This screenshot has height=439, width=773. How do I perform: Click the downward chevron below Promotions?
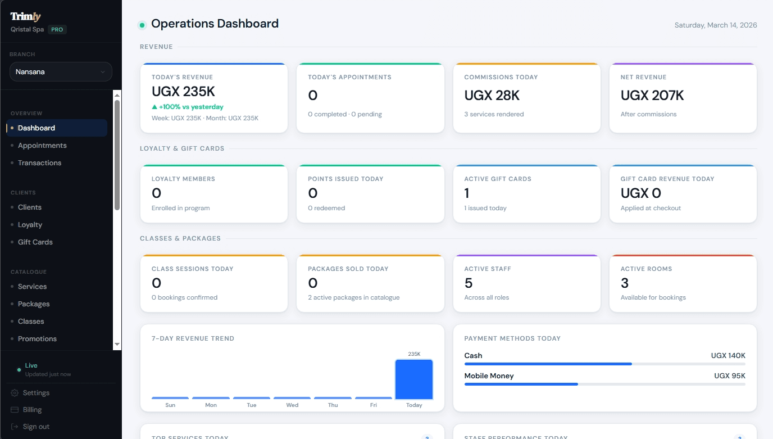pyautogui.click(x=117, y=344)
